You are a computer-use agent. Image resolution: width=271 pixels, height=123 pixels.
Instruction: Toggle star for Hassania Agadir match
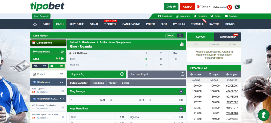pos(63,117)
